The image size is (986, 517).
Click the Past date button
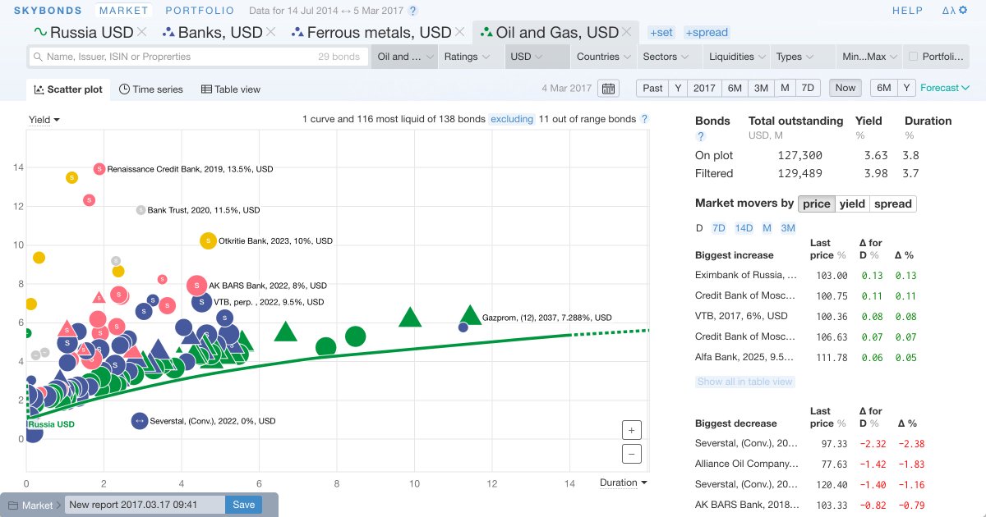pos(652,88)
